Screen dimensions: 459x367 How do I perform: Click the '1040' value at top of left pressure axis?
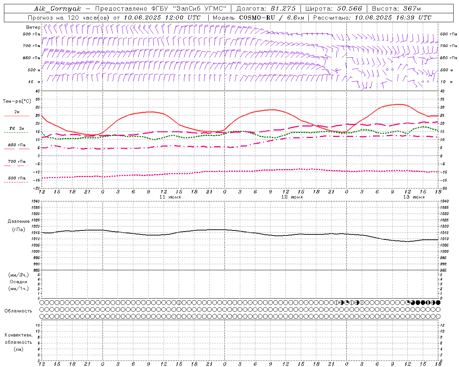pos(35,201)
